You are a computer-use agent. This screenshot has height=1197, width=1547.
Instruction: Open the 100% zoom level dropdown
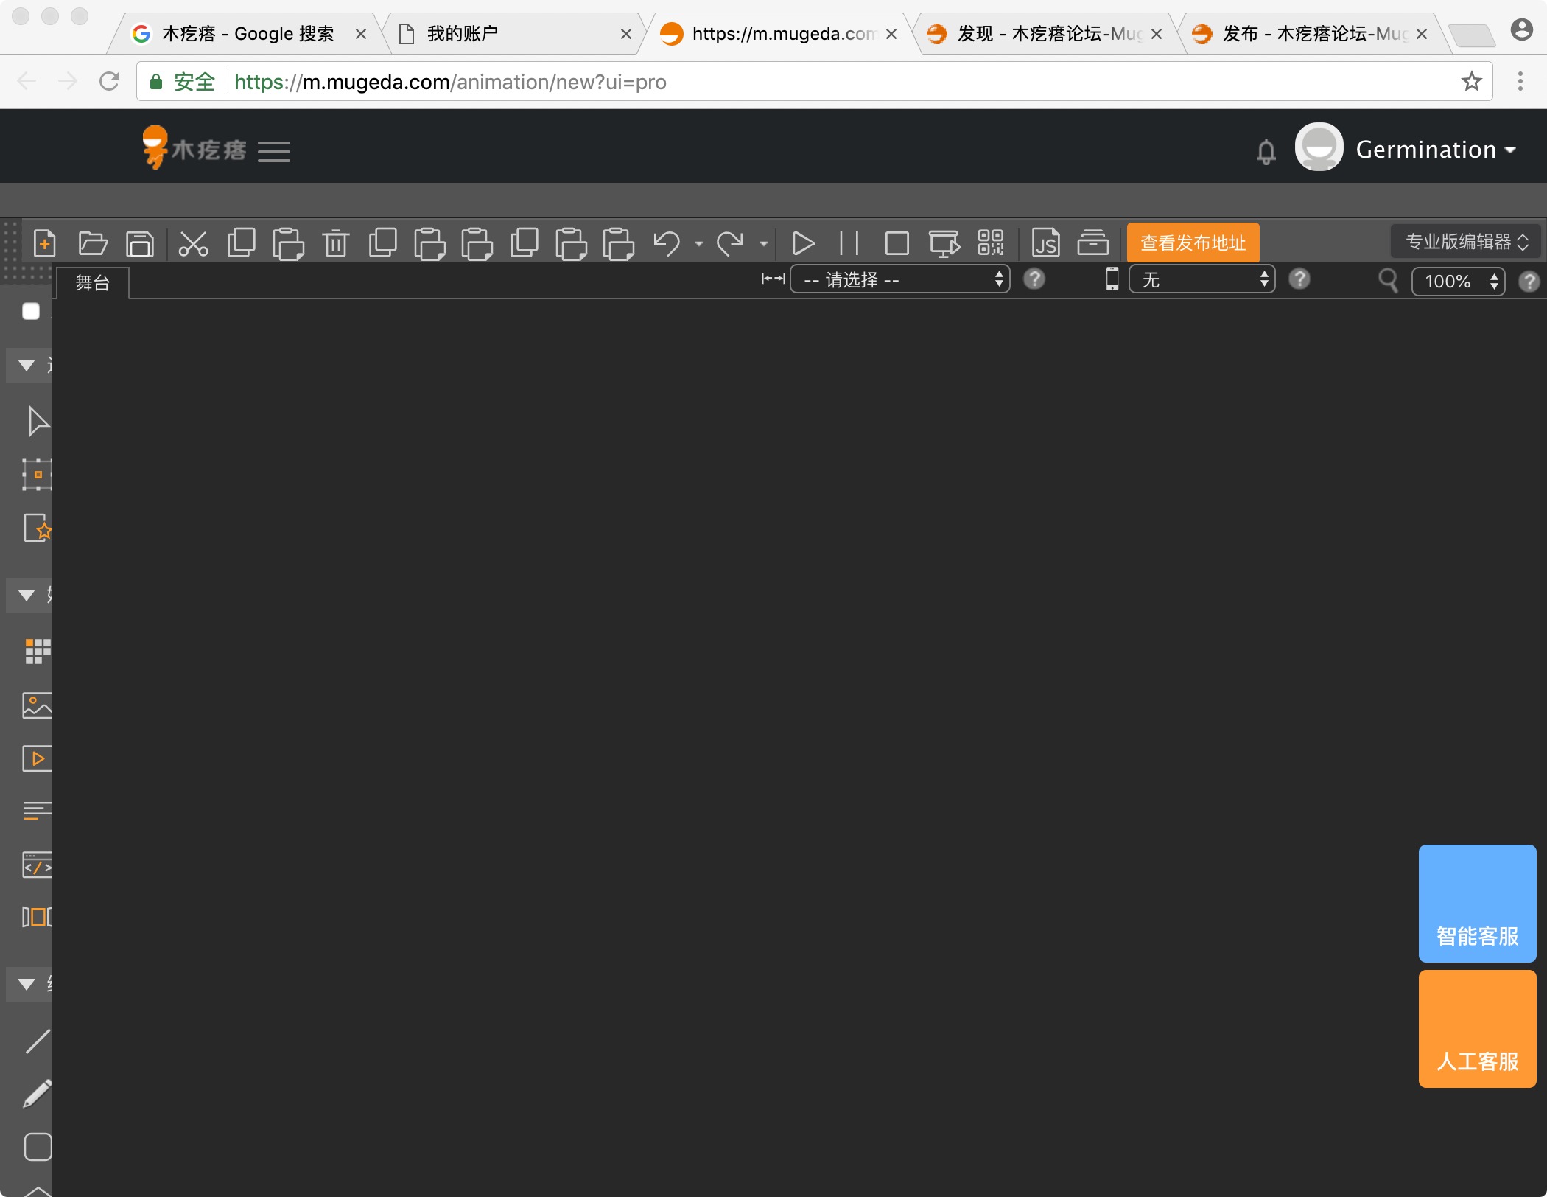tap(1458, 281)
